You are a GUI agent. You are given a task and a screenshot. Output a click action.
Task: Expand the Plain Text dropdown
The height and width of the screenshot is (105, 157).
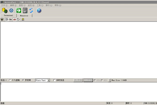coord(49,80)
